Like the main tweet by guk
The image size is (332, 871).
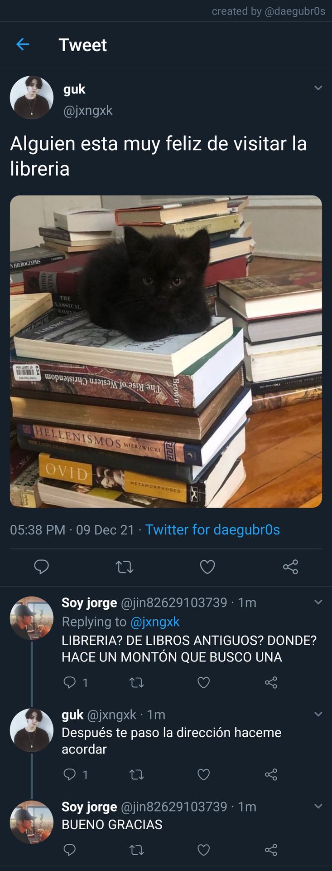tap(207, 567)
